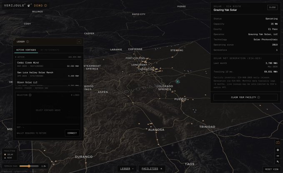Click the El Paso county value
The height and width of the screenshot is (173, 283).
coord(273,29)
